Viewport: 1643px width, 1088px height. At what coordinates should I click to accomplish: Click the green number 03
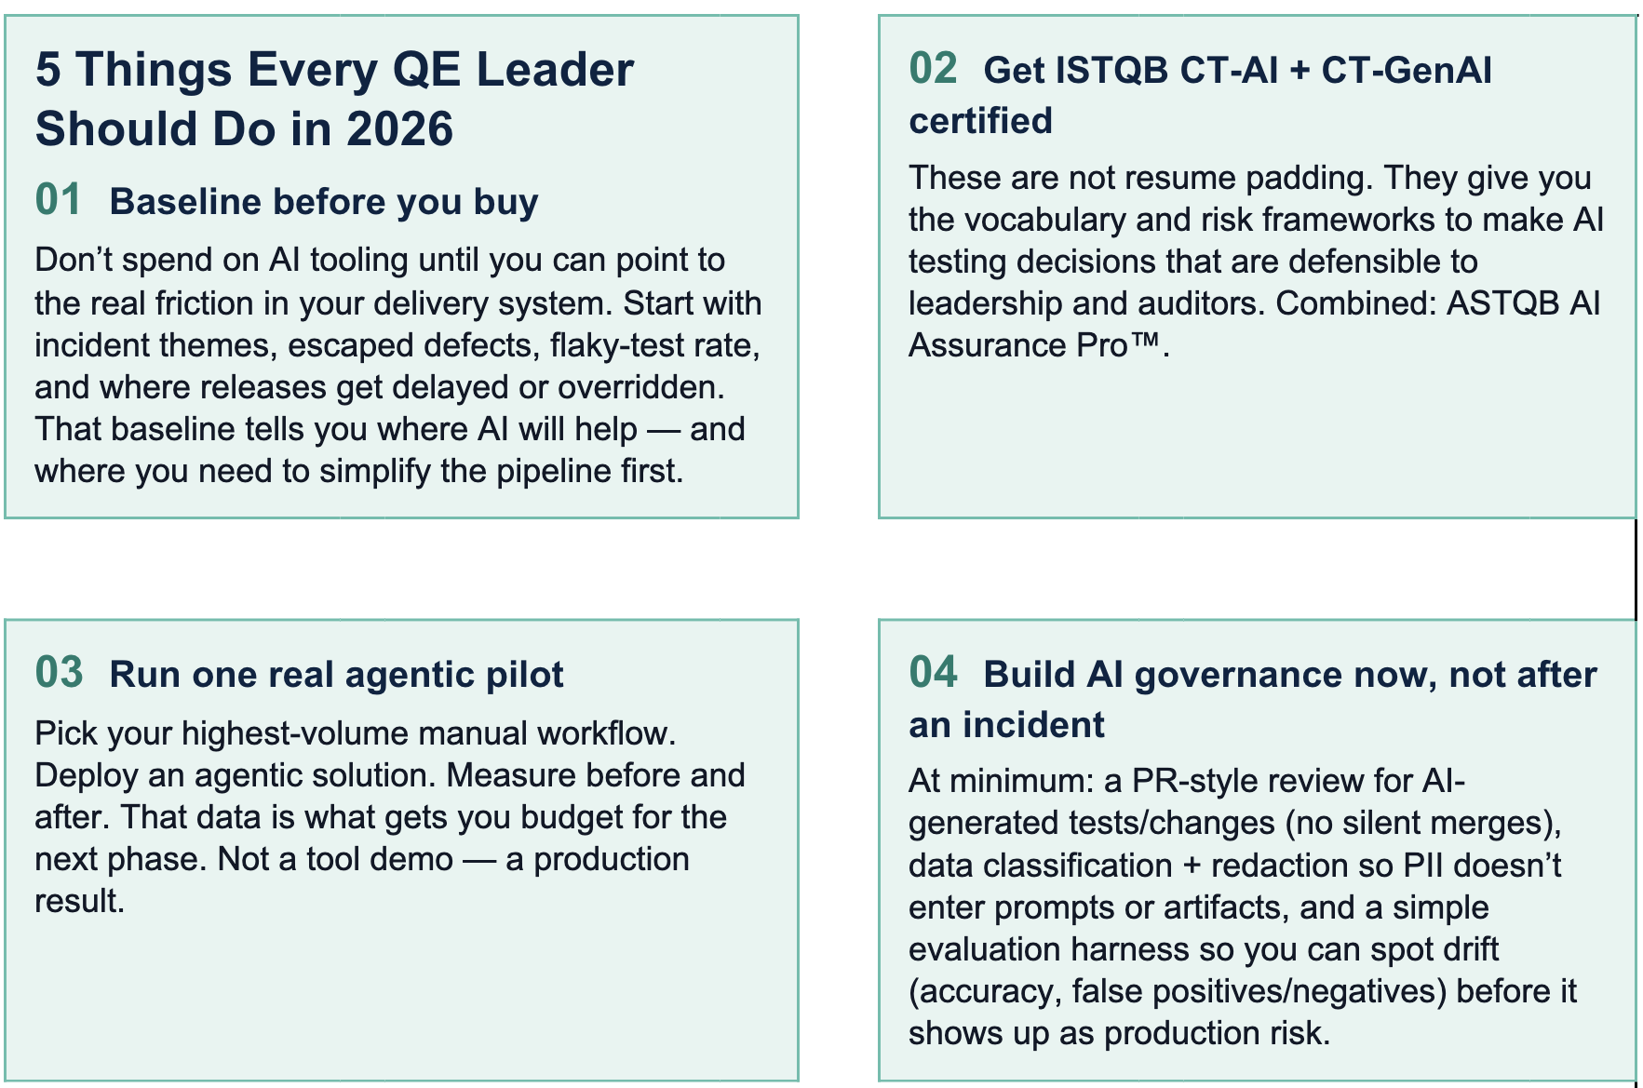coord(59,673)
